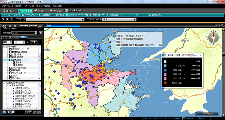Uncheck the 温泉地 checkbox
The image size is (225, 120).
tap(14, 63)
